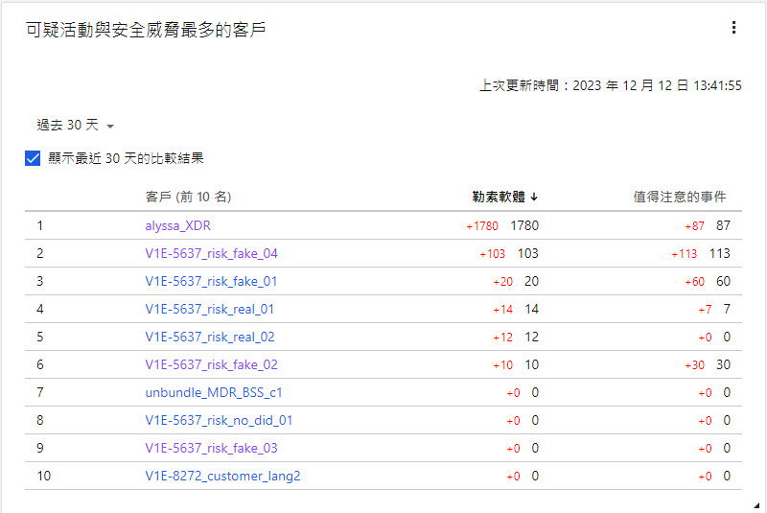
Task: Open customer V1E-5637_risk_fake_01
Action: click(211, 281)
